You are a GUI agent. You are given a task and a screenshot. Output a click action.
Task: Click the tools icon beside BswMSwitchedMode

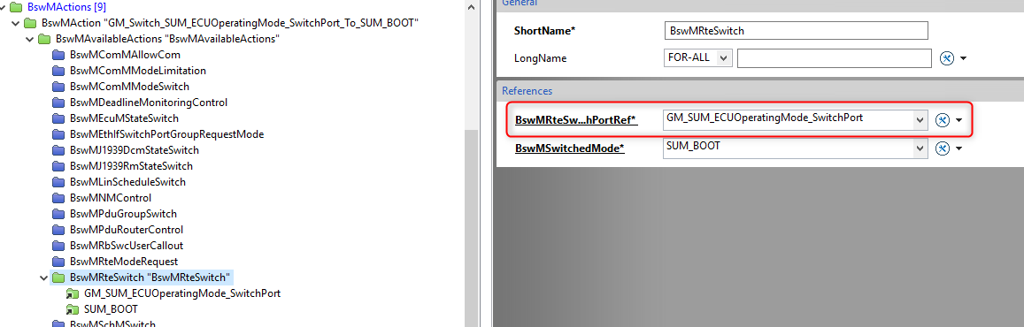pos(943,148)
